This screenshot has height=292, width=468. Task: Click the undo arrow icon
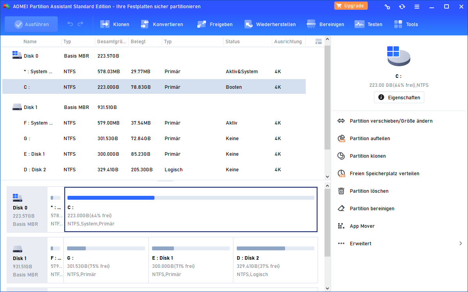[x=70, y=24]
